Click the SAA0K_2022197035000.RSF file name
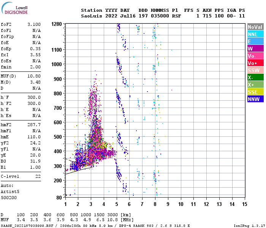 click(27, 226)
